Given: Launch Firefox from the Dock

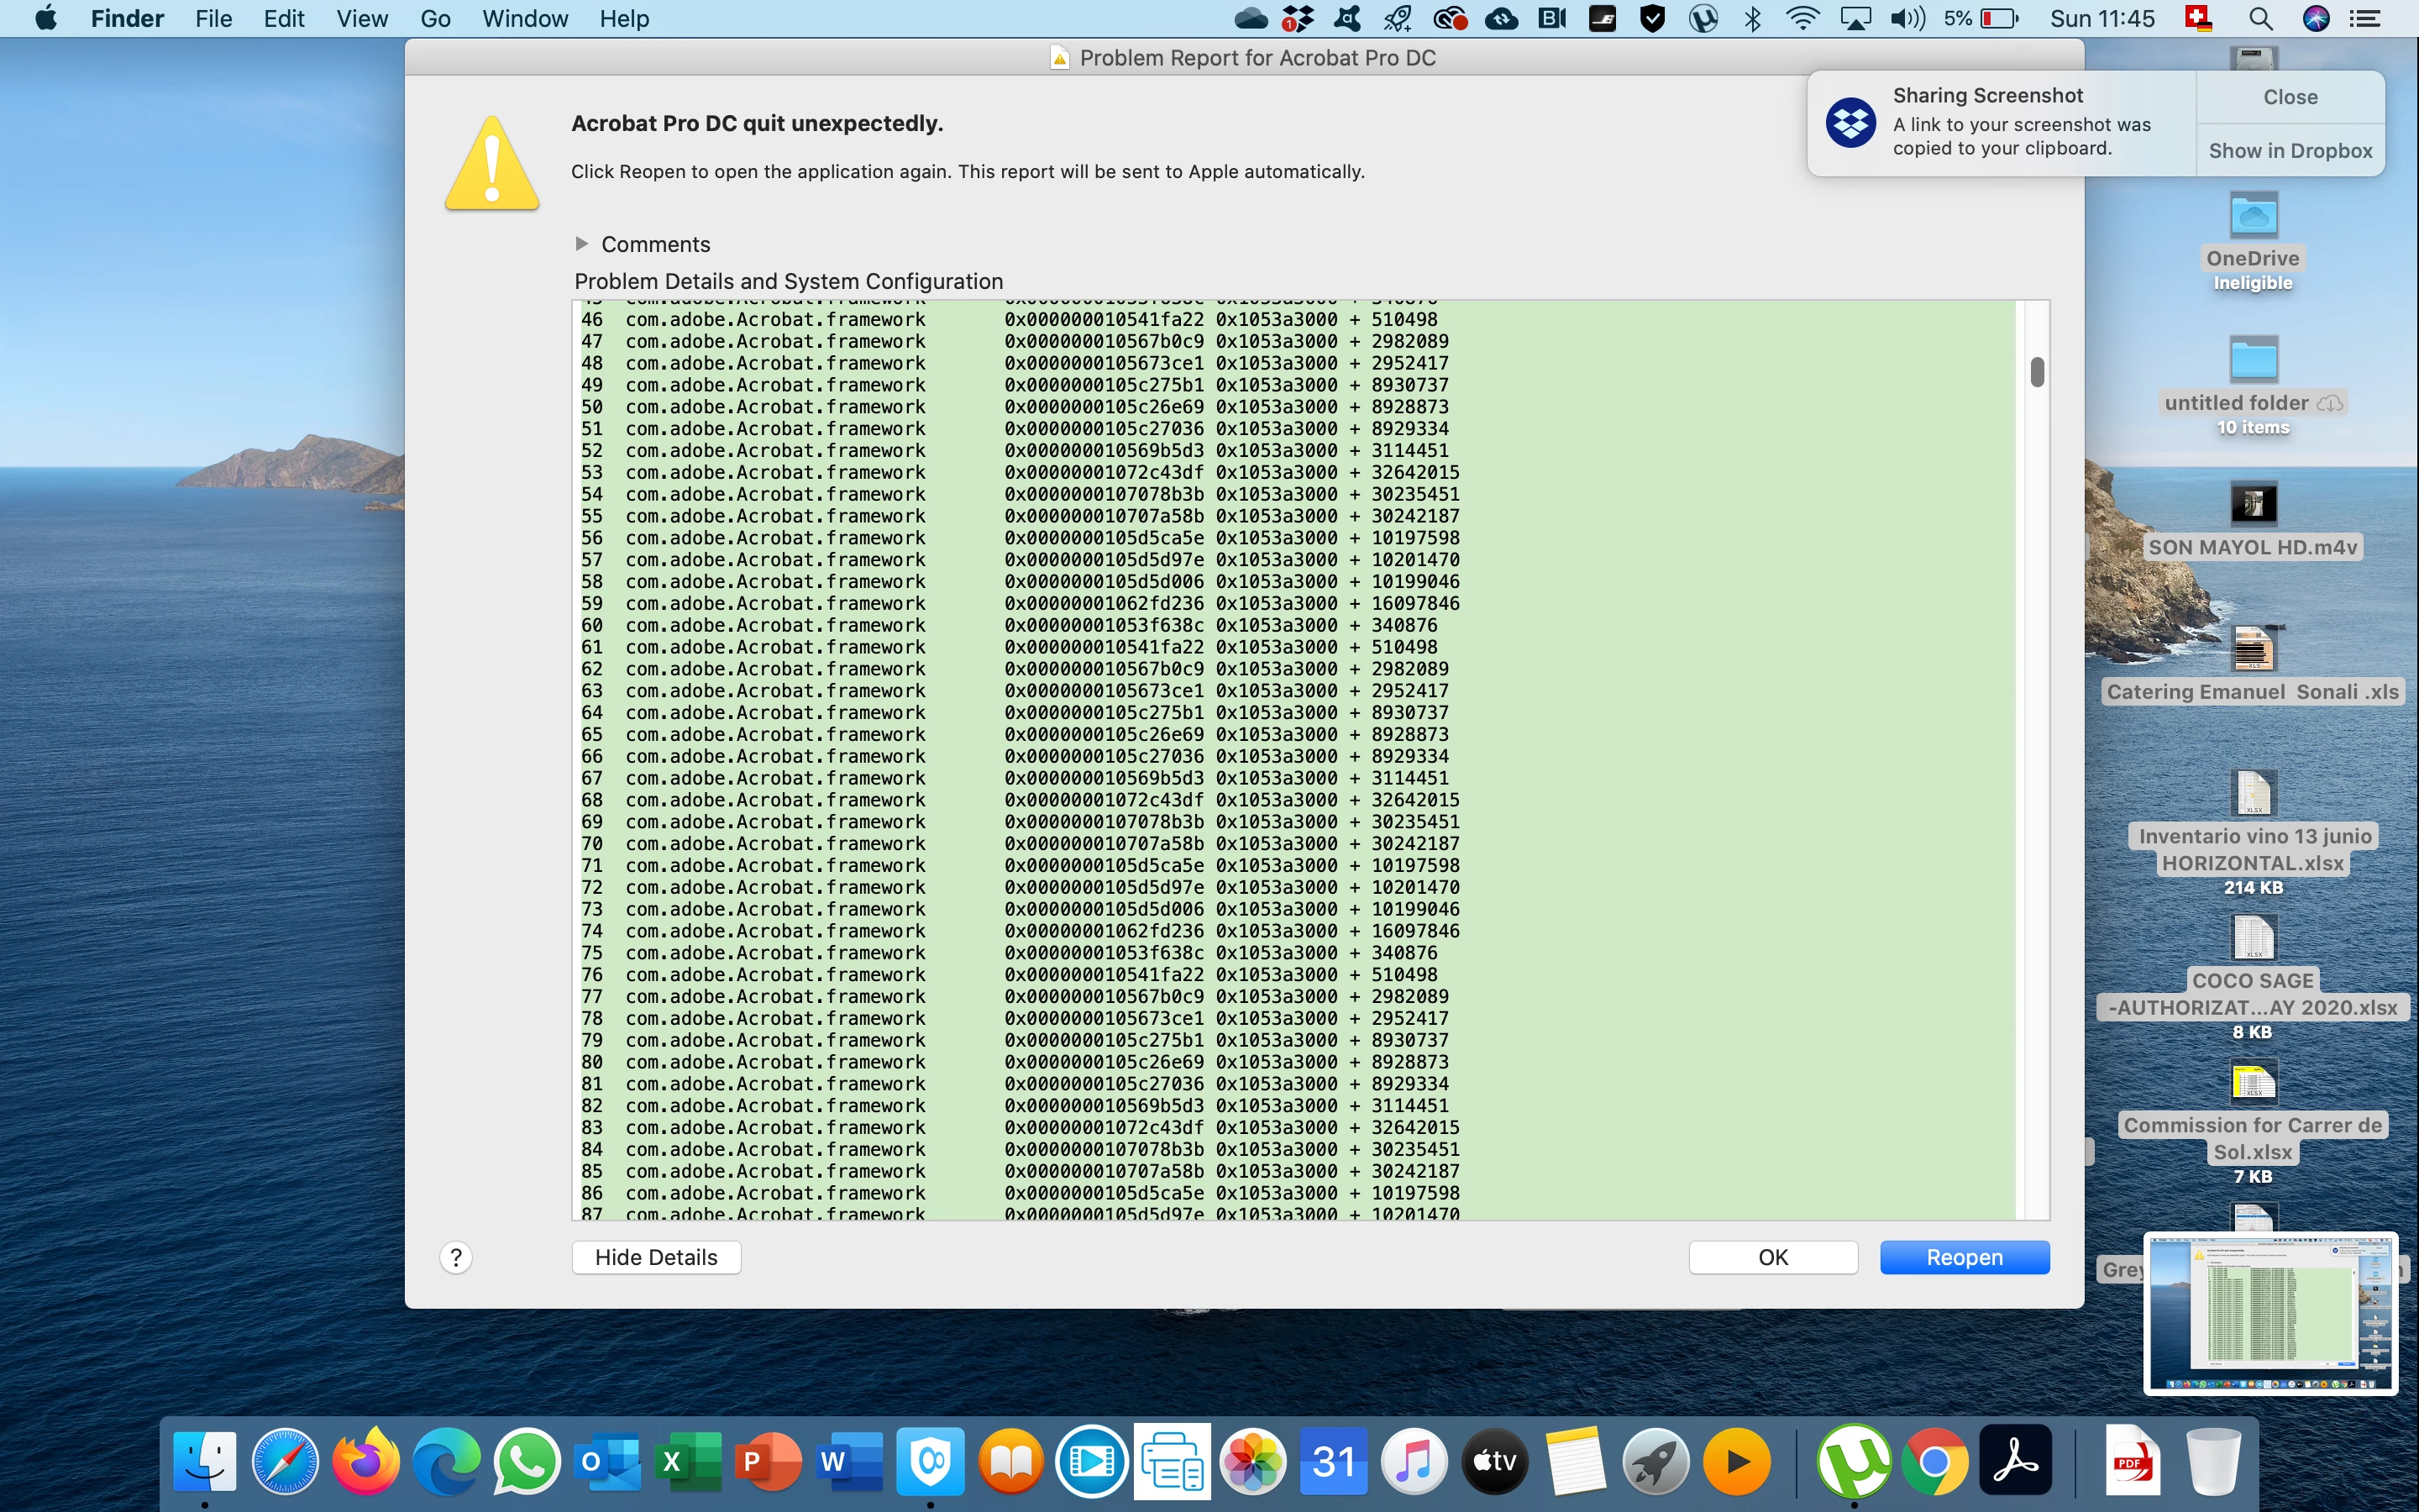Looking at the screenshot, I should (366, 1461).
